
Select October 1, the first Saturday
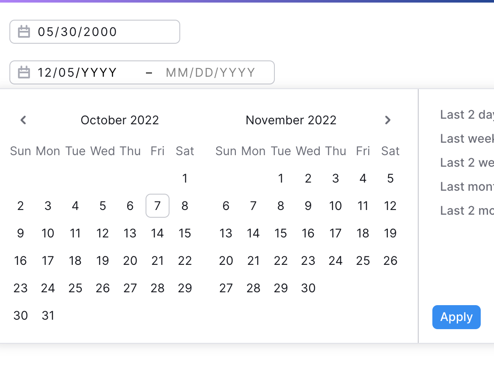(x=185, y=178)
